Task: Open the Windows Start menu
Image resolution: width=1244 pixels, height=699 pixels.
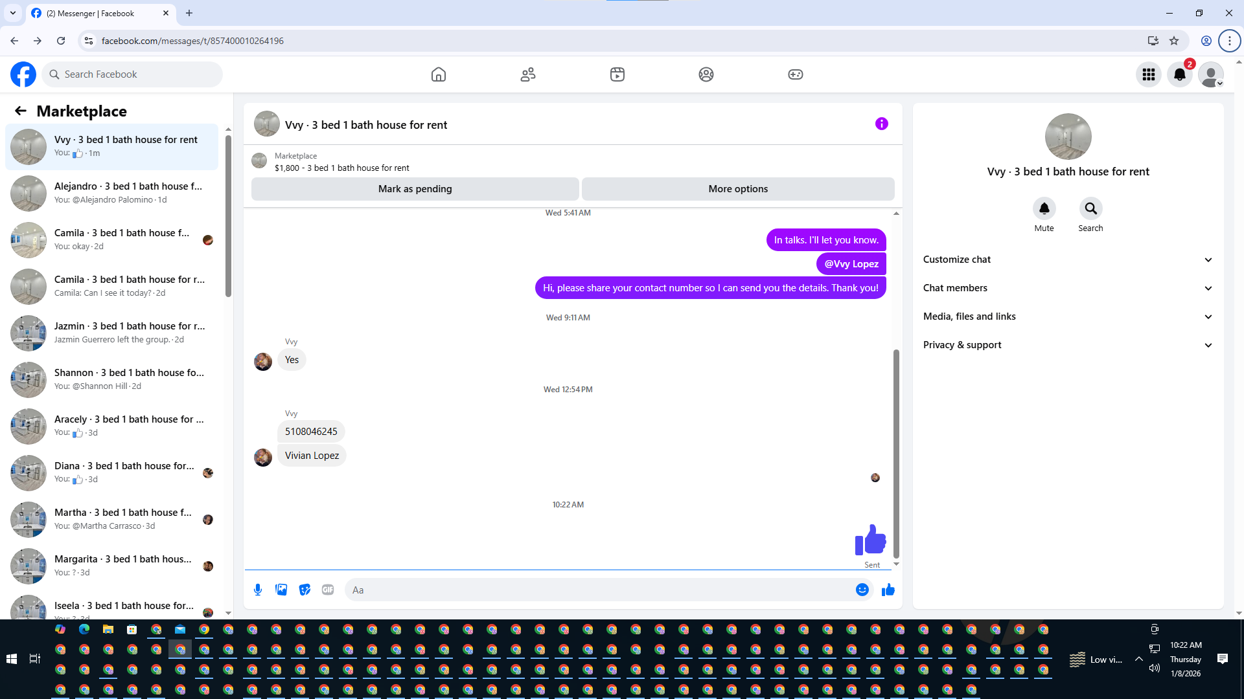Action: point(11,659)
